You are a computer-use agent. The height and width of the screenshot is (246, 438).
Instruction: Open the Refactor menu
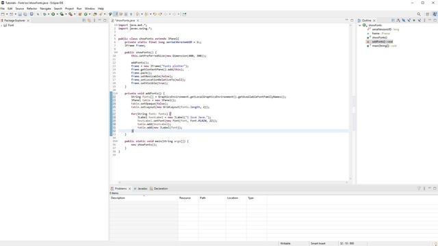tap(32, 9)
